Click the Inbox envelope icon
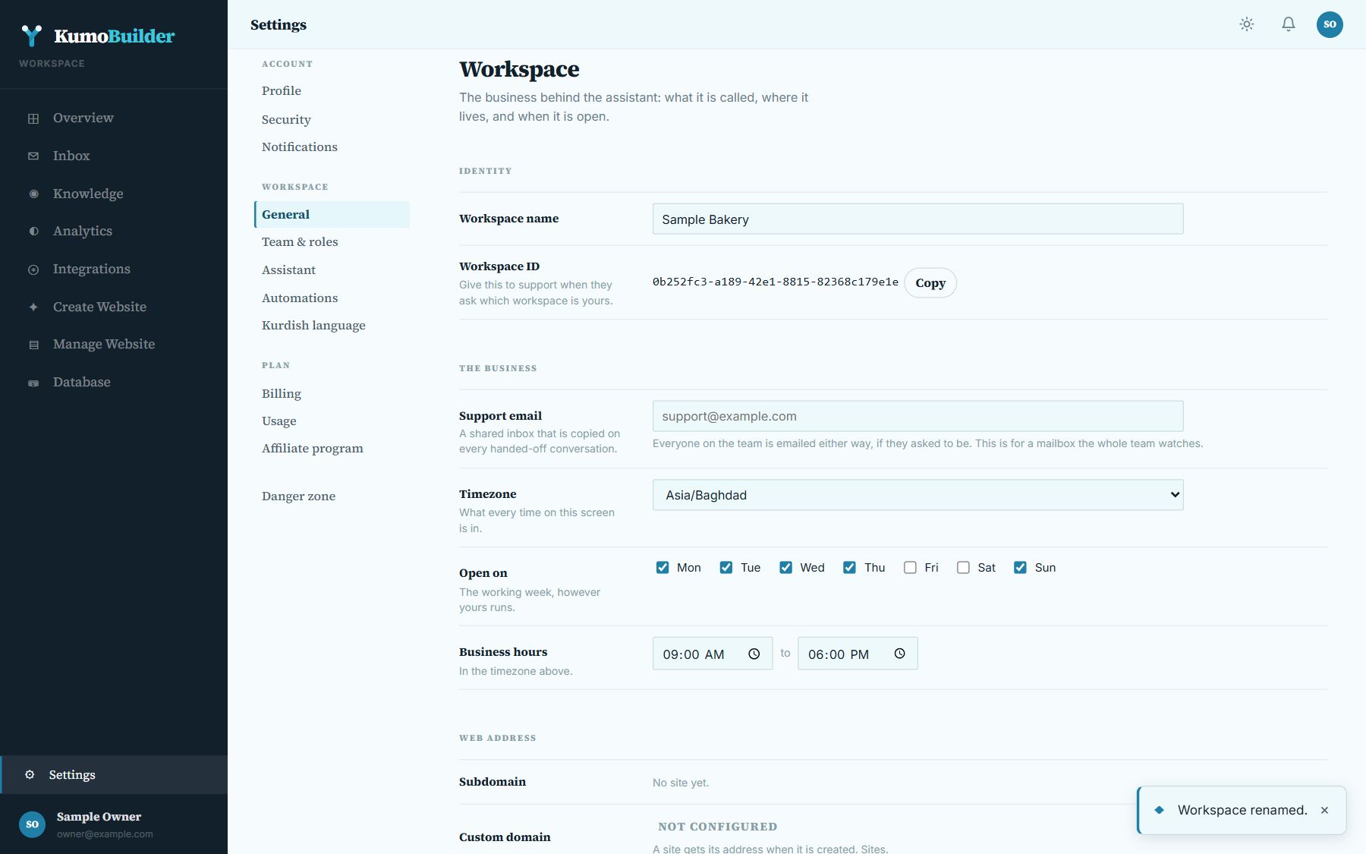The width and height of the screenshot is (1366, 854). click(33, 156)
